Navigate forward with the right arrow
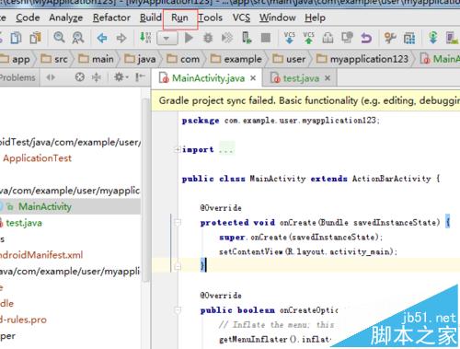 pos(121,38)
